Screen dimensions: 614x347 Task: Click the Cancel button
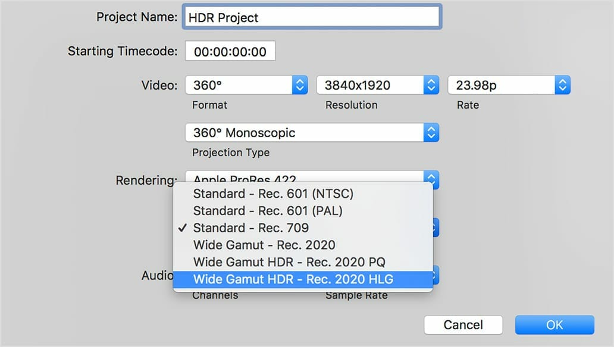click(x=463, y=324)
